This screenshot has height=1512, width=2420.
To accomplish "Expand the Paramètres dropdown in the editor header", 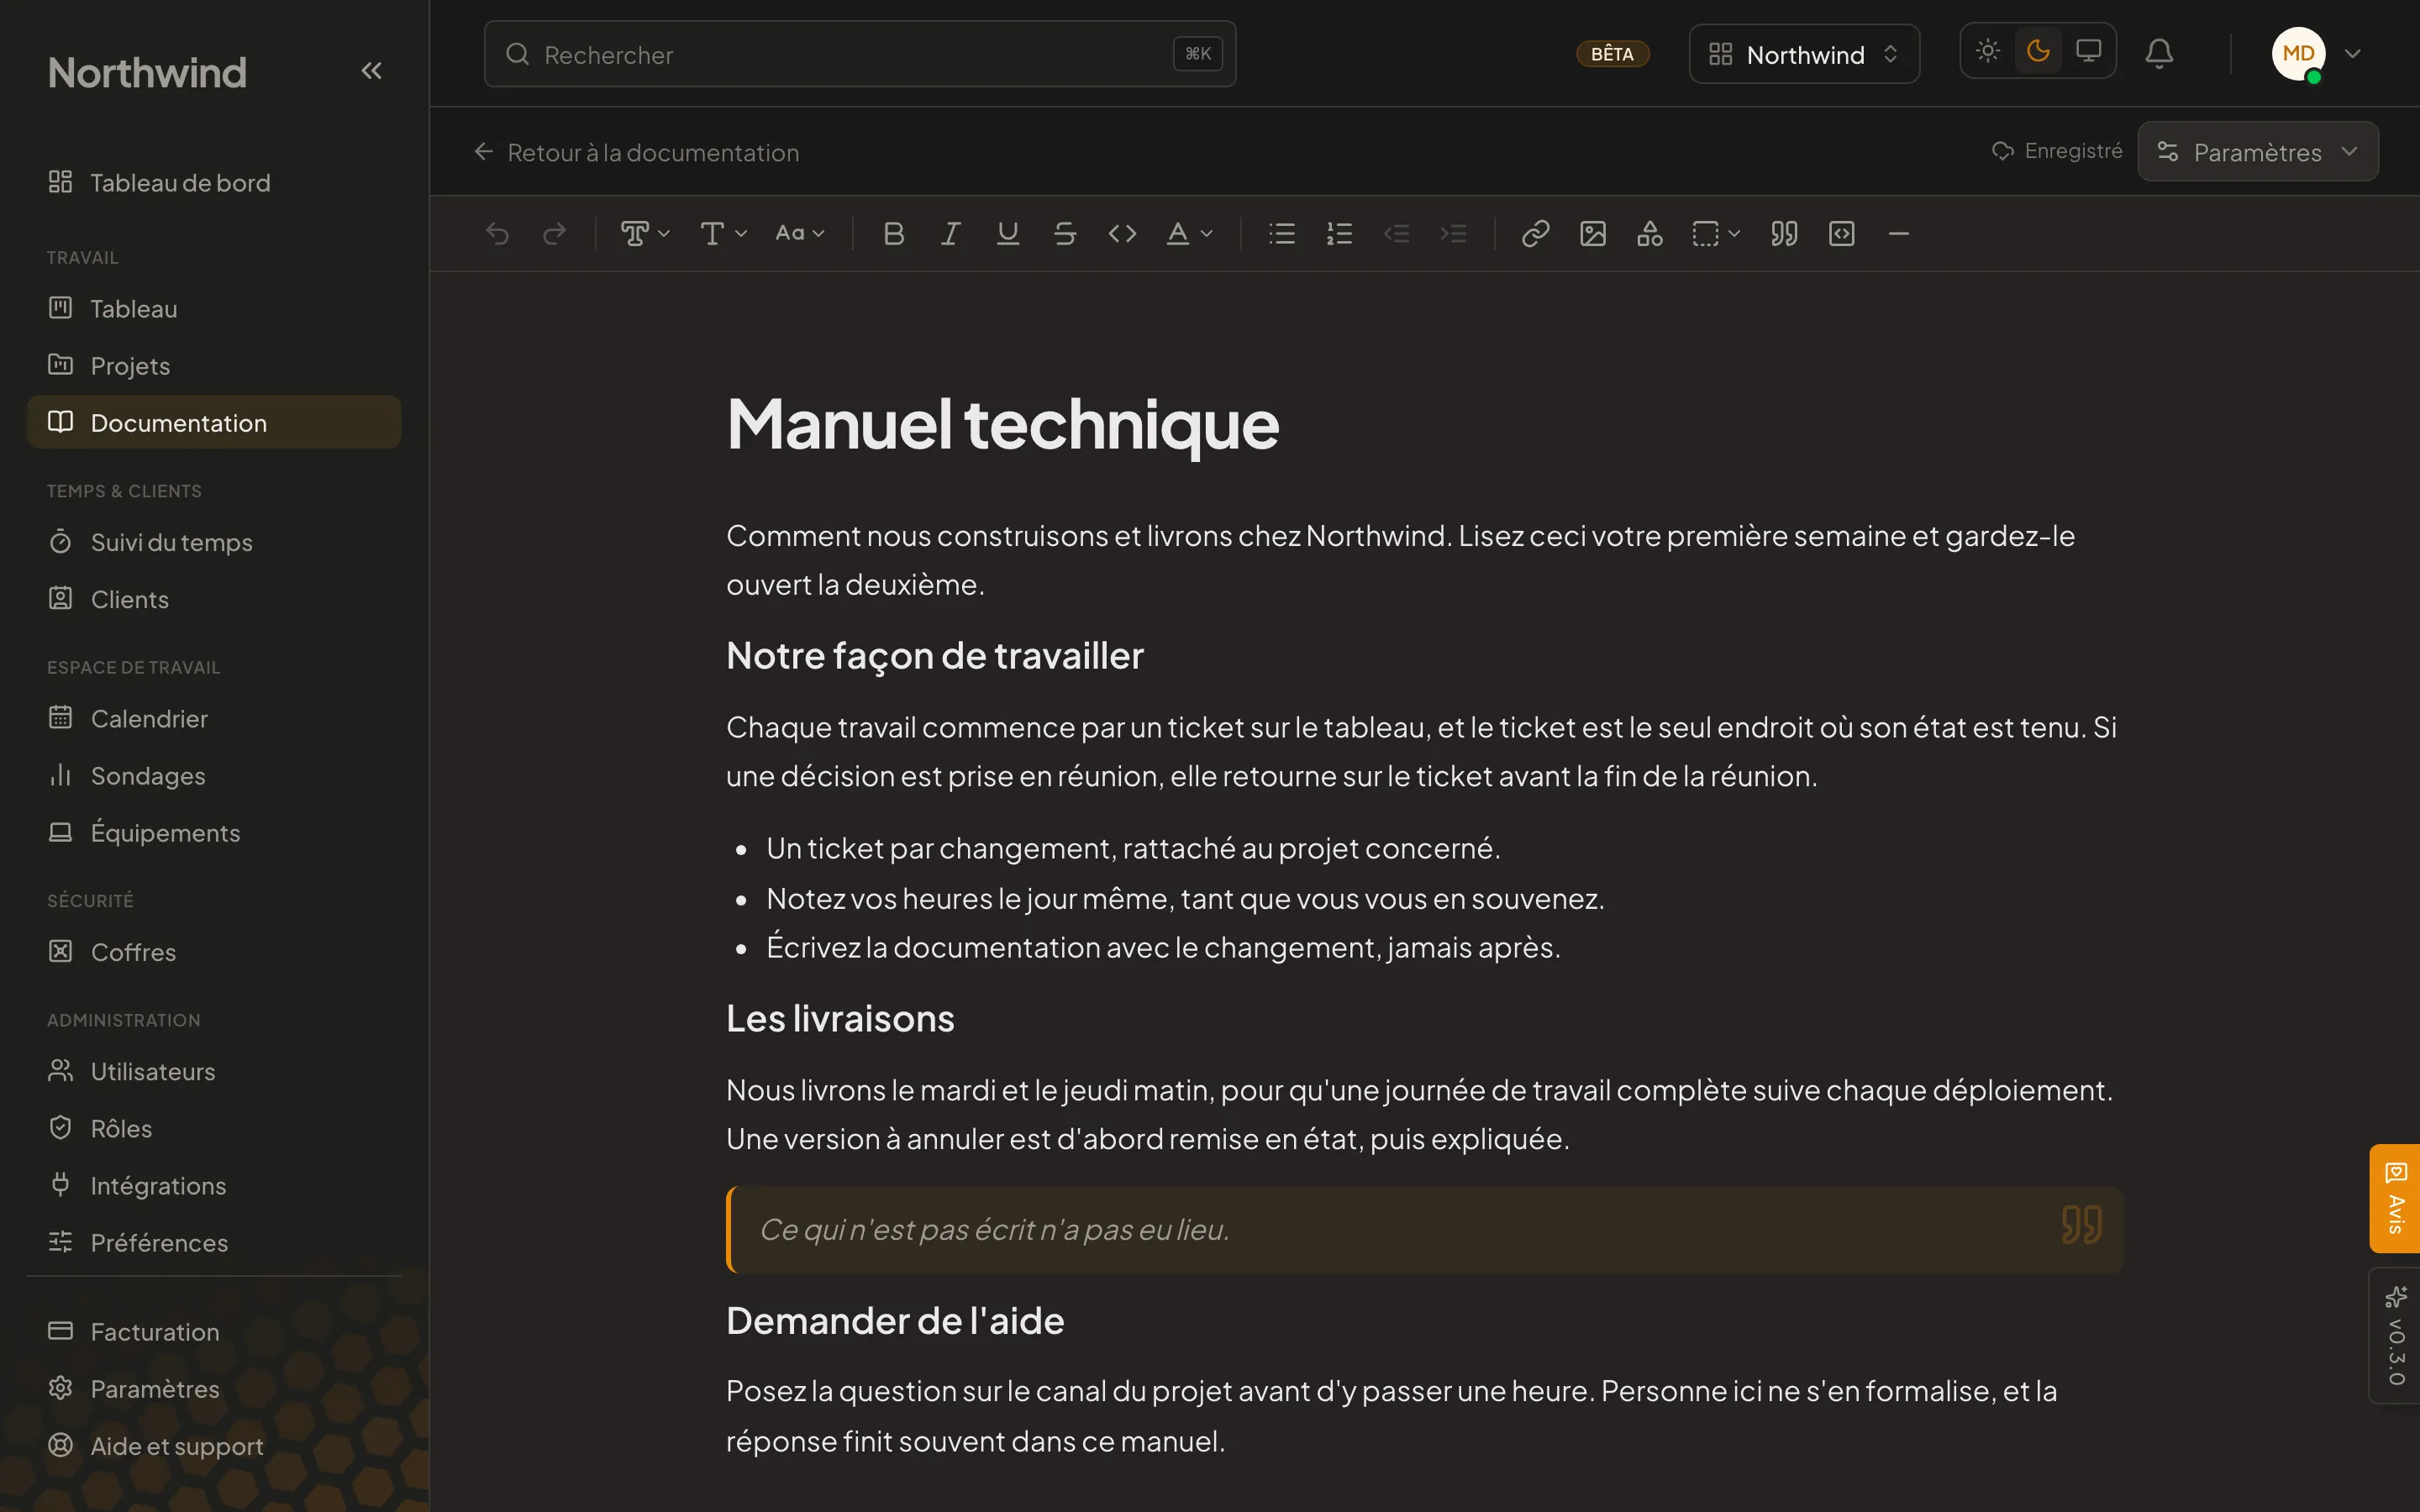I will pos(2258,152).
